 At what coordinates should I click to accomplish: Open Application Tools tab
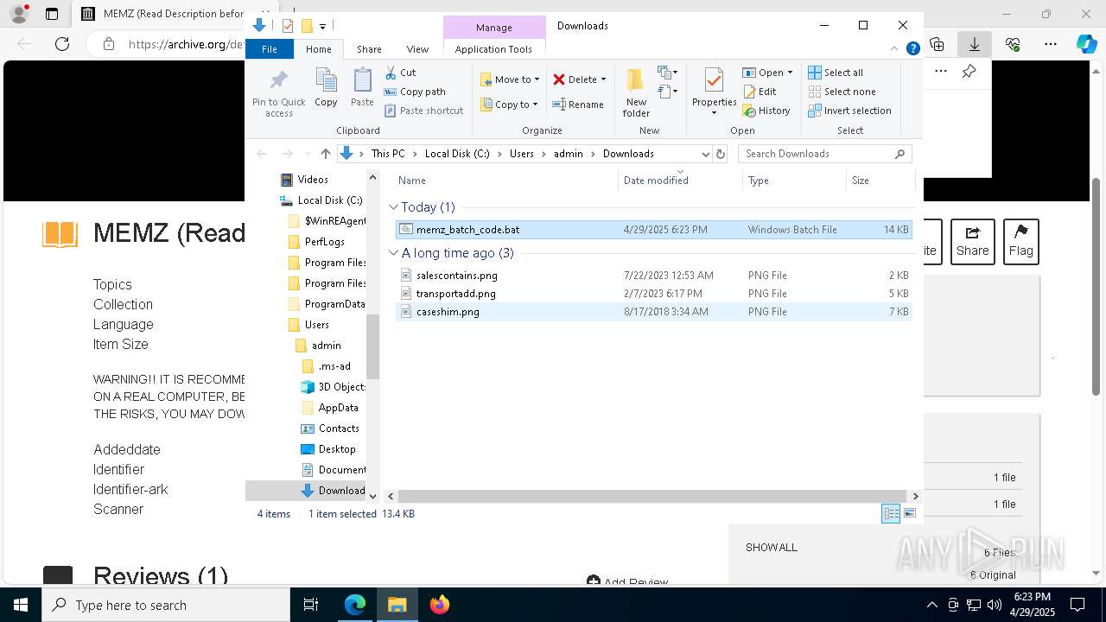click(493, 49)
